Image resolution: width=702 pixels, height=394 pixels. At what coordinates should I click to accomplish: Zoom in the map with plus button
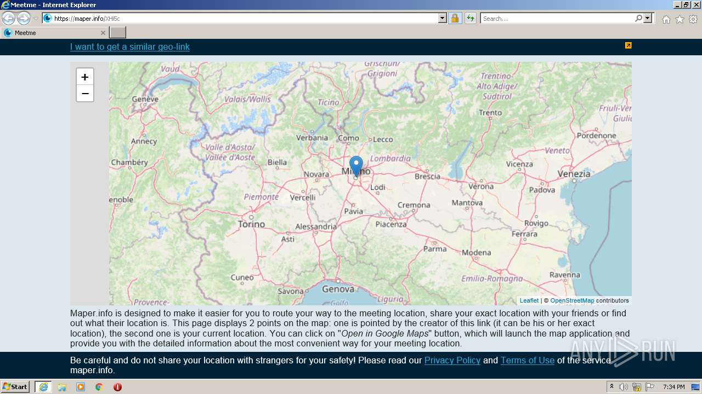[84, 77]
